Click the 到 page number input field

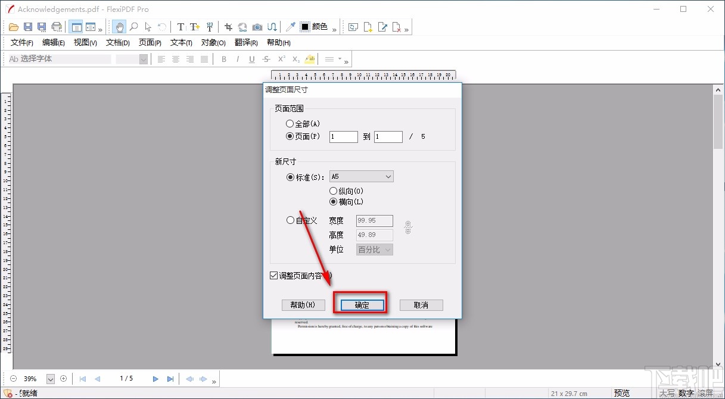(x=388, y=136)
